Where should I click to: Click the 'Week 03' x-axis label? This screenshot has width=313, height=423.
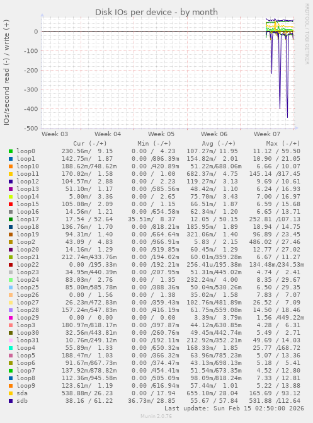(x=55, y=134)
